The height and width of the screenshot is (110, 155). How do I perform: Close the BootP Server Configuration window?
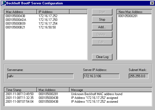(152, 3)
